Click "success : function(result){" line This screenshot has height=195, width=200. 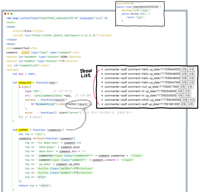(46, 100)
